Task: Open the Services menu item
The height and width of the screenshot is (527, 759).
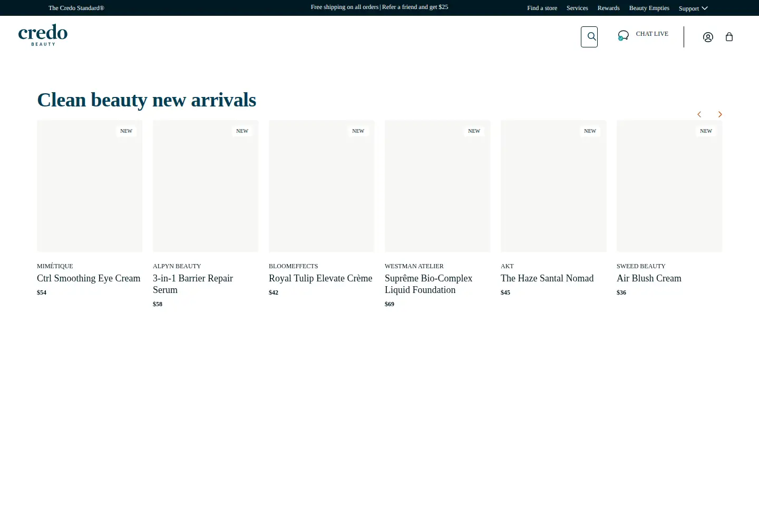Action: (577, 8)
